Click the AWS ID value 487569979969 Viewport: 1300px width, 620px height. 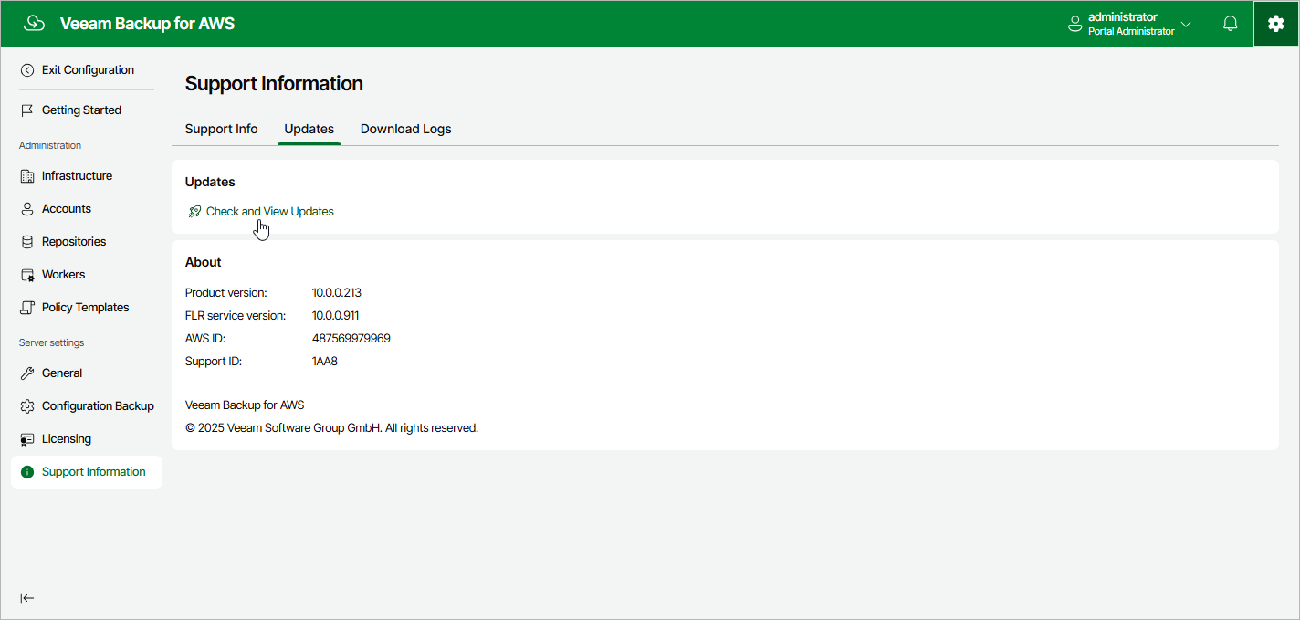coord(351,339)
